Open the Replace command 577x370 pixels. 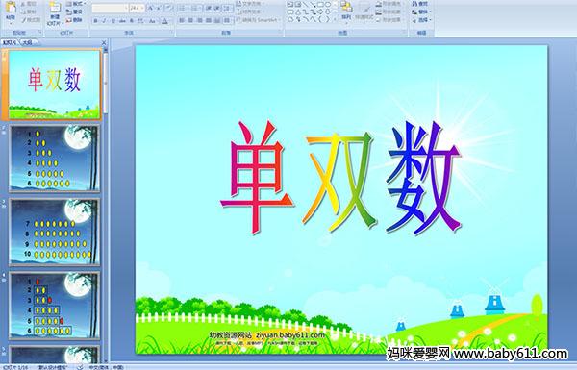[x=421, y=12]
